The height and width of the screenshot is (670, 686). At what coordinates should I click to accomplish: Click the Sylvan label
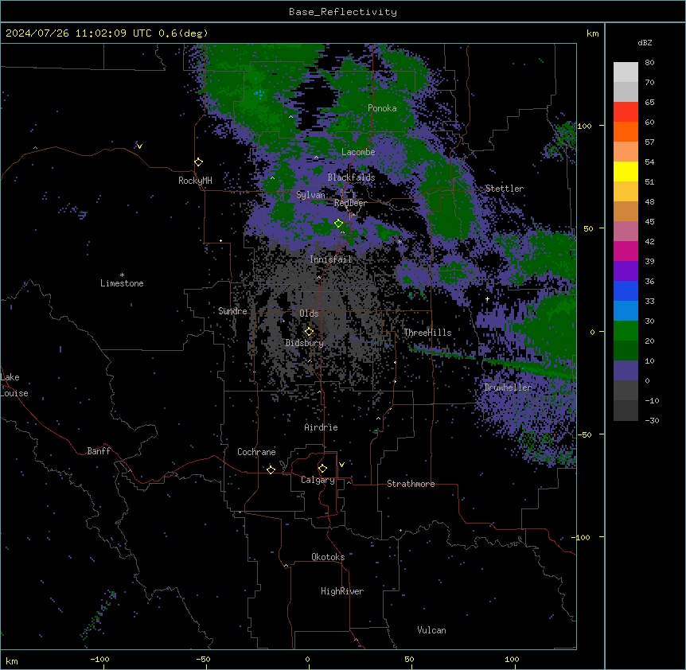(310, 195)
